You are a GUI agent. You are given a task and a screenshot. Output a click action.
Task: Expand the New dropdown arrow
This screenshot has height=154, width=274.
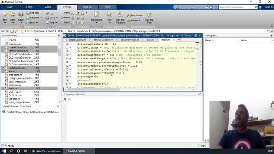coord(5,23)
